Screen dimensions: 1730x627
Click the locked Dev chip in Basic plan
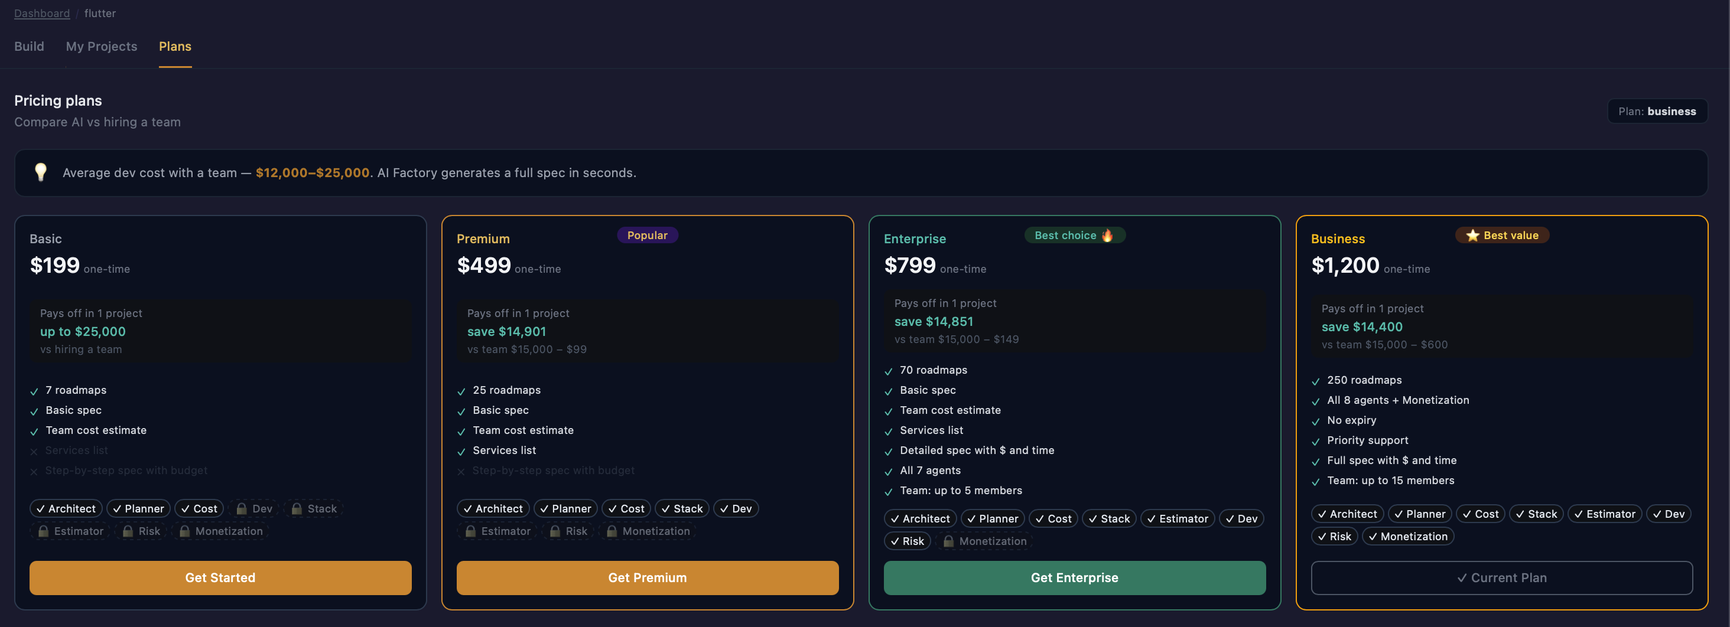click(x=254, y=509)
